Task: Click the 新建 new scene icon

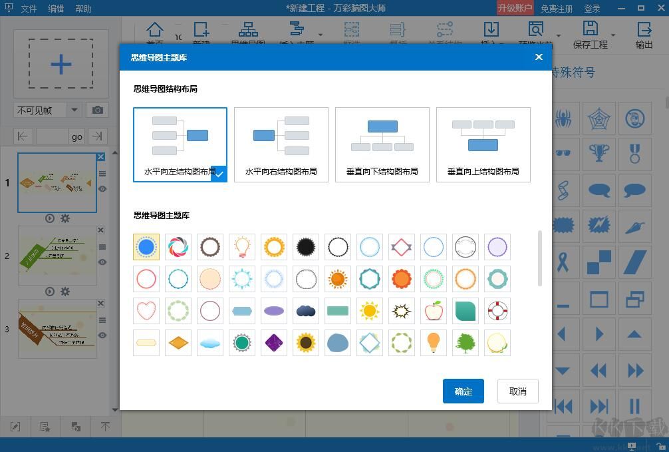Action: coord(201,30)
